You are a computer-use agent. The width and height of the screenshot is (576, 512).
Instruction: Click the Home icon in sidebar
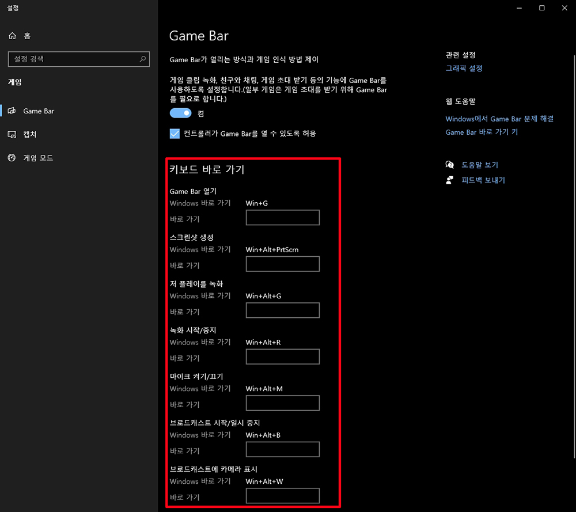pyautogui.click(x=12, y=36)
